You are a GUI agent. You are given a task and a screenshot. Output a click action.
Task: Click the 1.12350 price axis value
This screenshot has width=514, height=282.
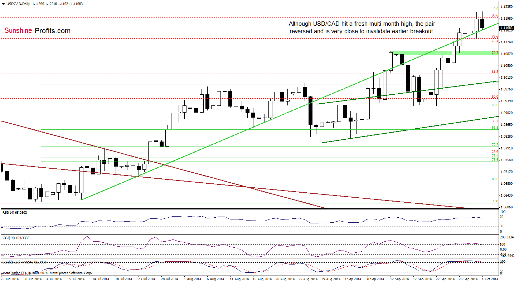point(506,6)
